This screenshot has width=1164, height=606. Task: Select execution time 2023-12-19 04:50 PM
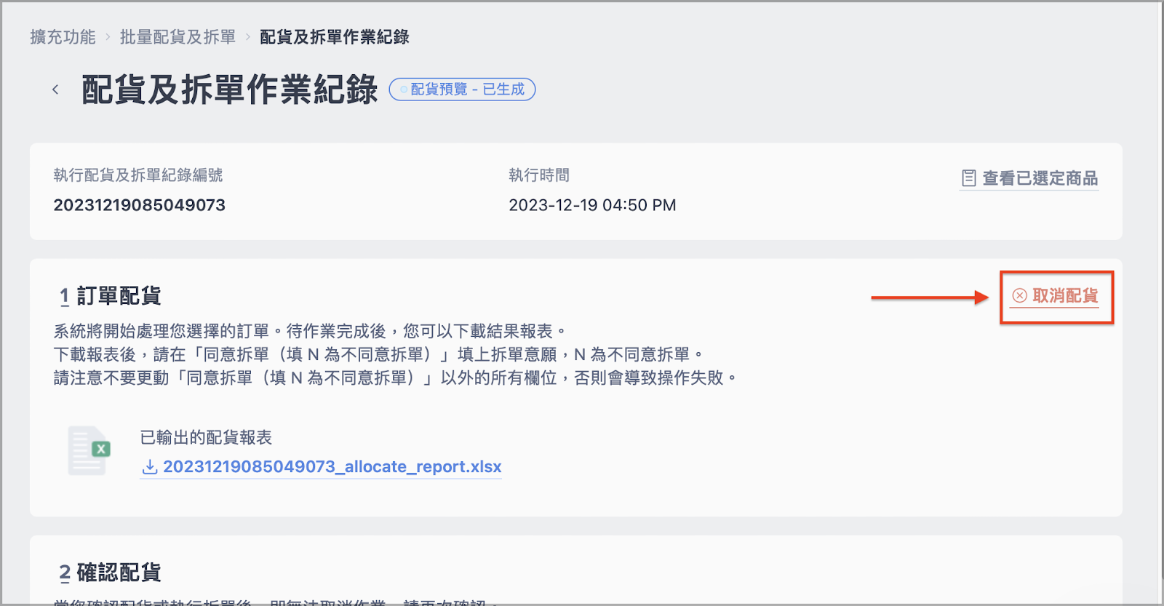[x=592, y=205]
